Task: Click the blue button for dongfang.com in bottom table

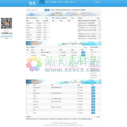Action: [x=93, y=87]
